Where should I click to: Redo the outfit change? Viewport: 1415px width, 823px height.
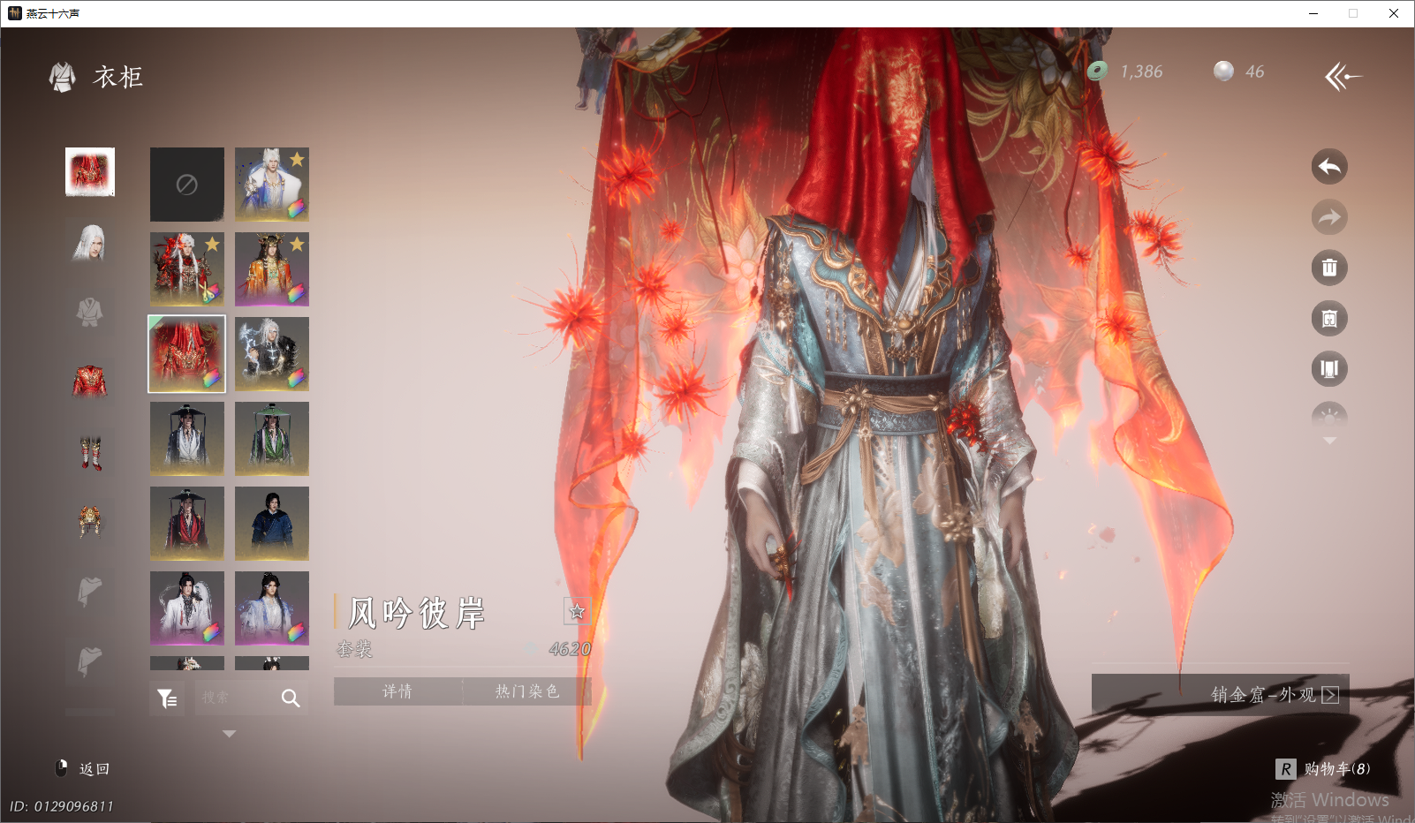1329,217
